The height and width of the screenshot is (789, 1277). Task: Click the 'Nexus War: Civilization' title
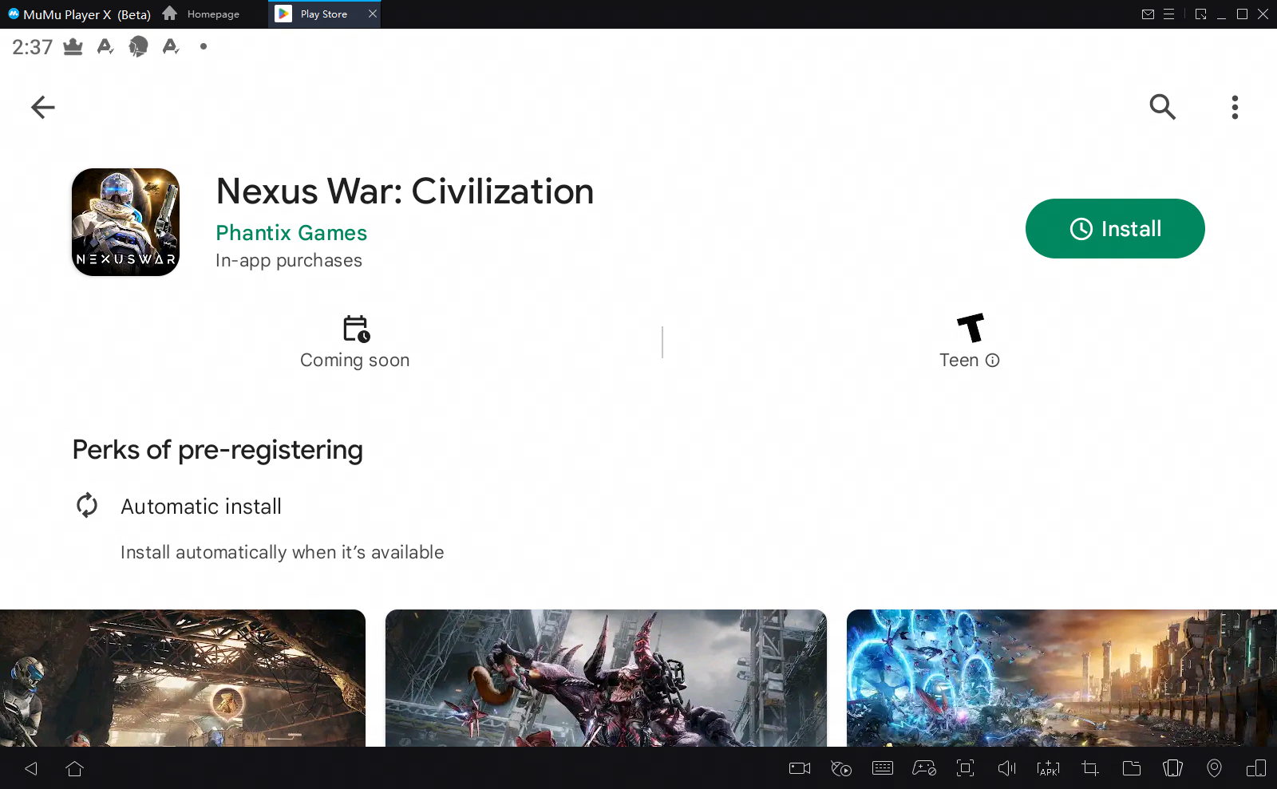tap(405, 191)
